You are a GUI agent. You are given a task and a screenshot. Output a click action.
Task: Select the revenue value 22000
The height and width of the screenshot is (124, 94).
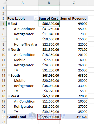74,44
